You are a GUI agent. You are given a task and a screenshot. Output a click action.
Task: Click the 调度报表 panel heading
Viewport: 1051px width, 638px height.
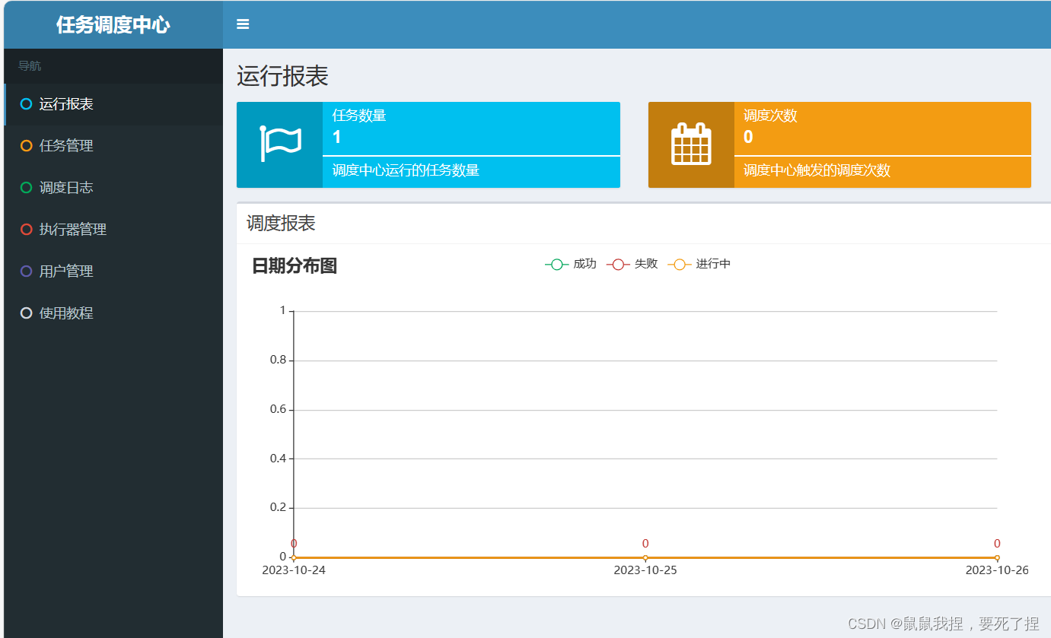pyautogui.click(x=281, y=223)
